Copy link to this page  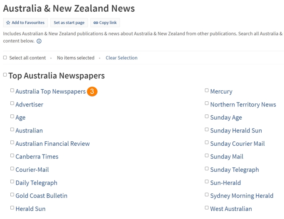105,23
